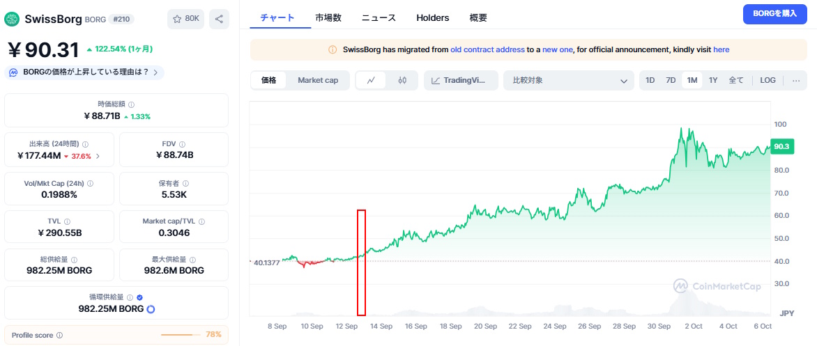The width and height of the screenshot is (817, 346).
Task: Click the share icon next to the watchlist
Action: [219, 19]
